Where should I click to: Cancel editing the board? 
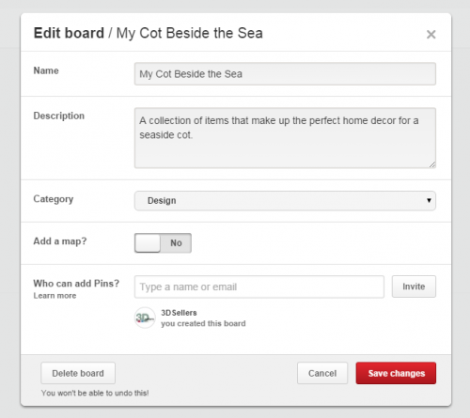322,373
